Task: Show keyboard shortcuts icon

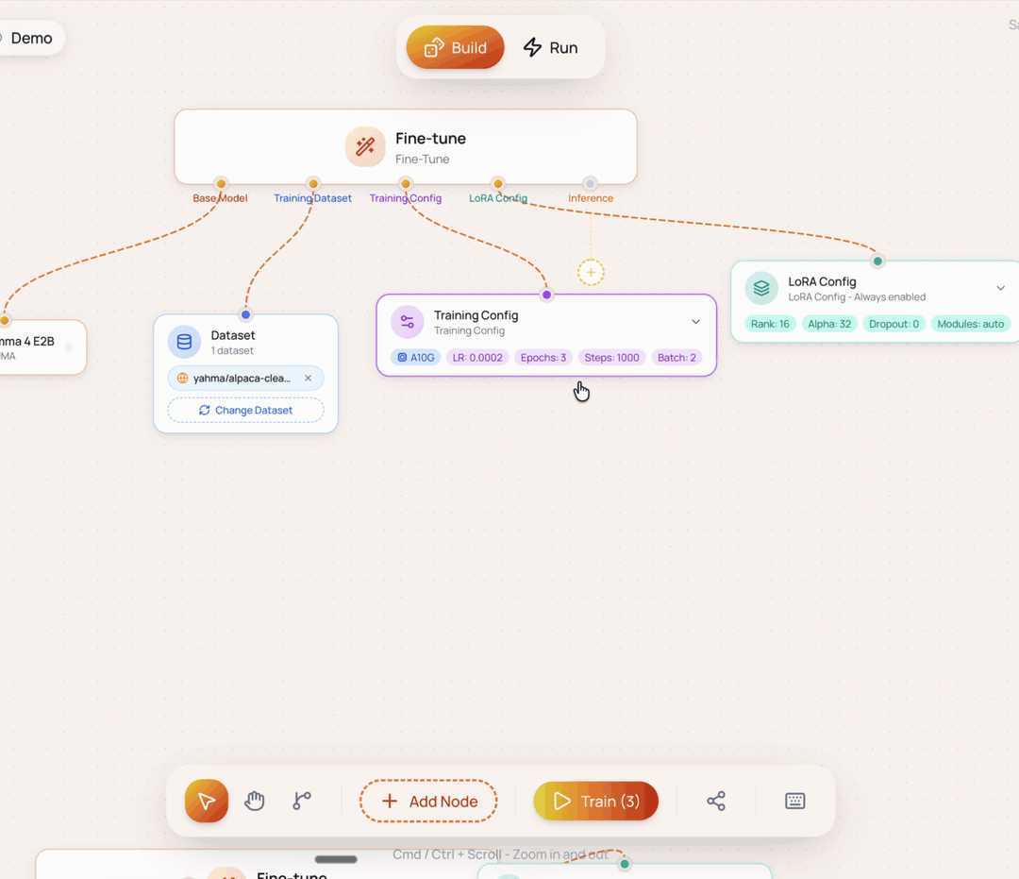Action: 794,801
